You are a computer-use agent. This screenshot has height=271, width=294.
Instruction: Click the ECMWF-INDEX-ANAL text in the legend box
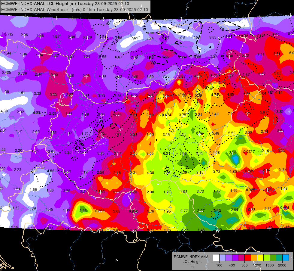(x=192, y=257)
